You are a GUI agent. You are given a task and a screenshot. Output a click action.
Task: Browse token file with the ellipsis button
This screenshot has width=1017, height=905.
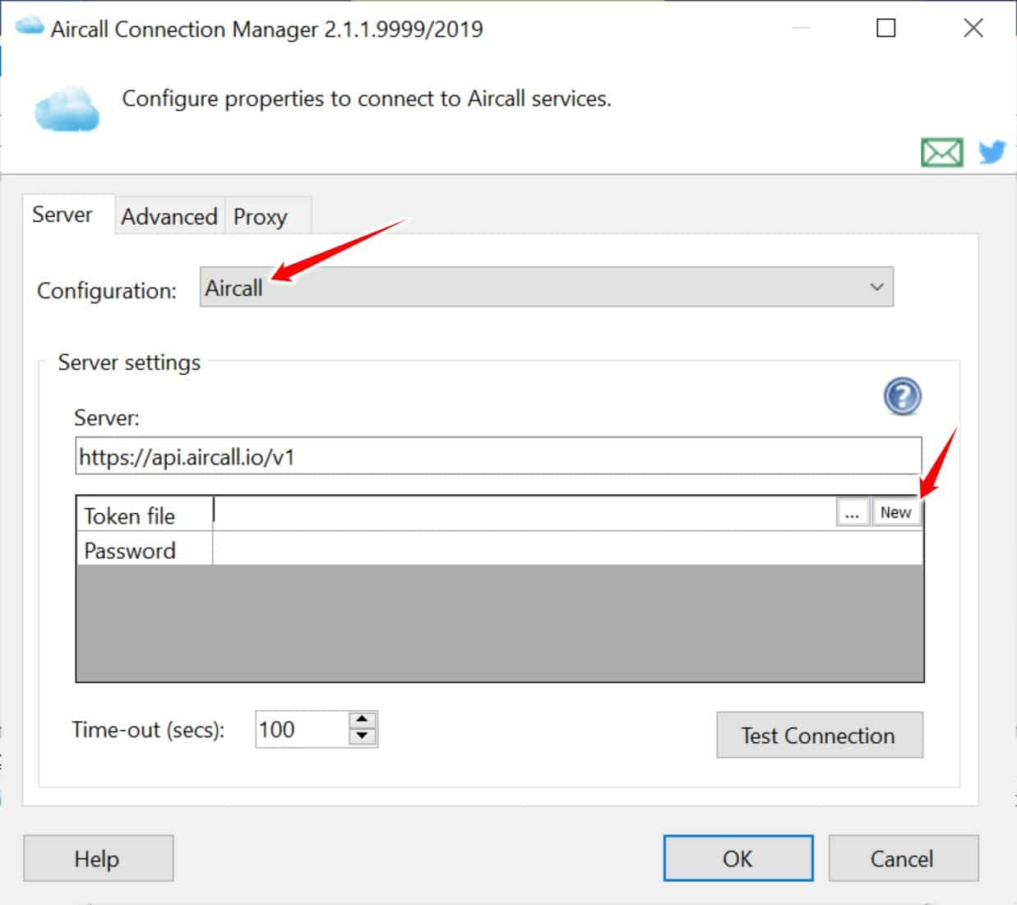click(853, 513)
